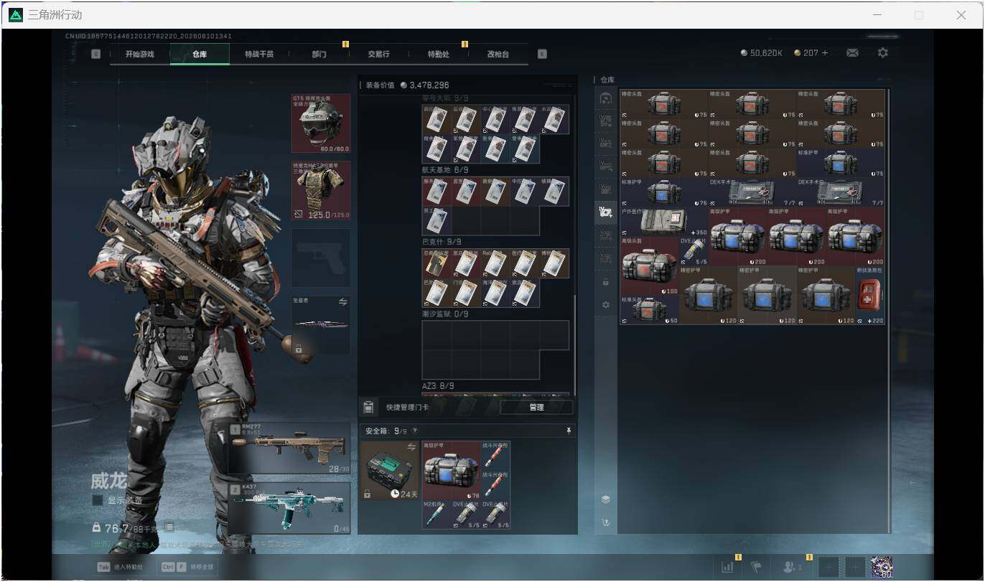Open the mail envelope icon
The image size is (985, 582).
pyautogui.click(x=852, y=53)
